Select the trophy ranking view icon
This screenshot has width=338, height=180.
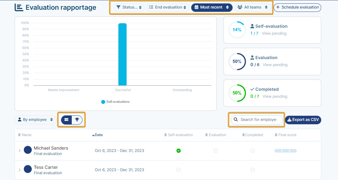click(77, 120)
